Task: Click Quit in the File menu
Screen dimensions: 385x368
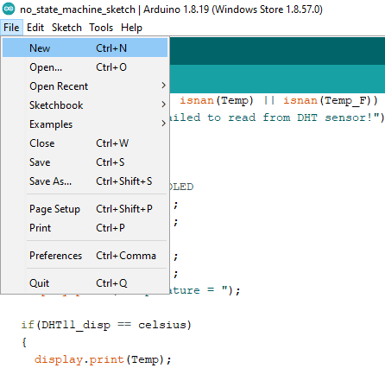Action: tap(85, 283)
